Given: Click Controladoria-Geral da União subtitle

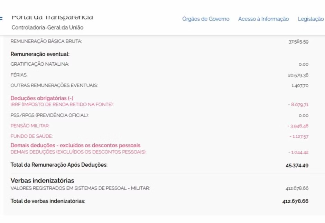Looking at the screenshot, I should (47, 27).
